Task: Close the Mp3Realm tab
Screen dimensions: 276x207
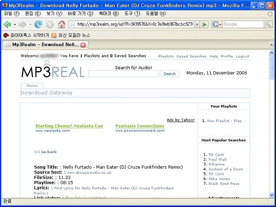Action: pos(83,45)
